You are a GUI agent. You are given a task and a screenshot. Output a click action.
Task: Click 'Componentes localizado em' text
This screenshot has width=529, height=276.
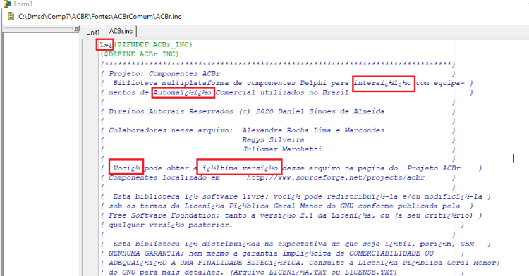coord(164,177)
